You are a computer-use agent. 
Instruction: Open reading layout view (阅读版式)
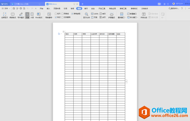click(13, 15)
